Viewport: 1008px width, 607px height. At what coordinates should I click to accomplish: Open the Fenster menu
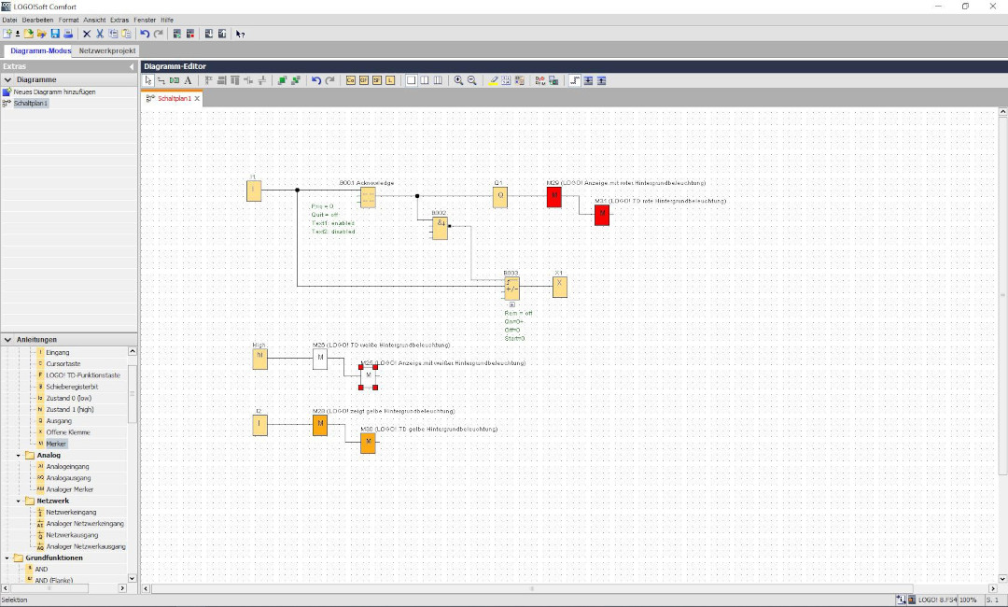tap(145, 20)
